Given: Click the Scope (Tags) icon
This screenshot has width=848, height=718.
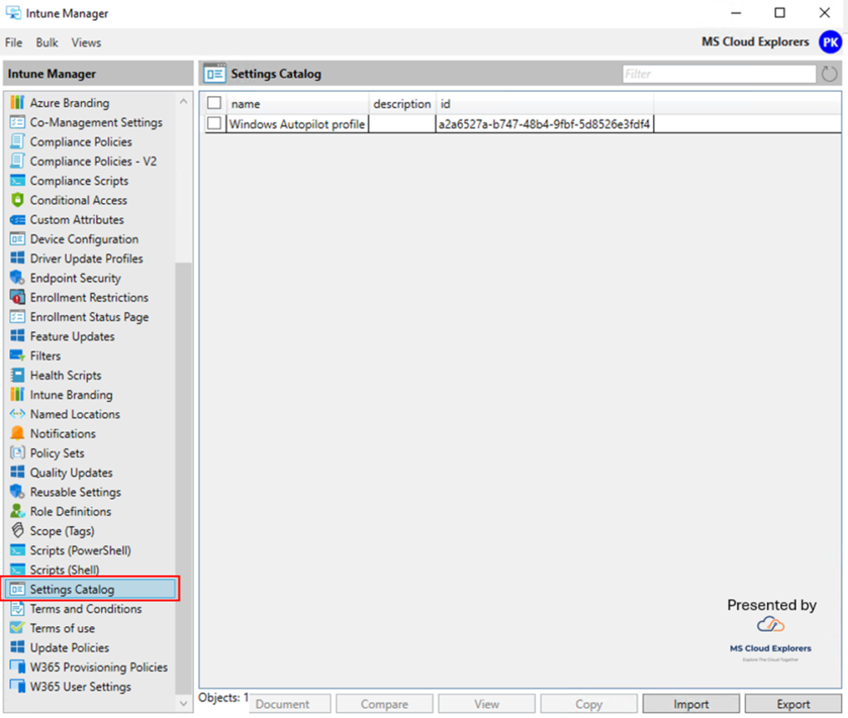Looking at the screenshot, I should pyautogui.click(x=17, y=530).
